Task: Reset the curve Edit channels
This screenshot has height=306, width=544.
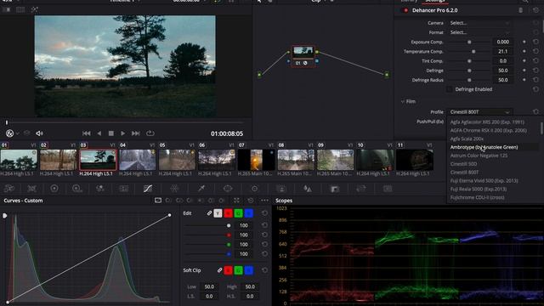Action: coord(264,213)
